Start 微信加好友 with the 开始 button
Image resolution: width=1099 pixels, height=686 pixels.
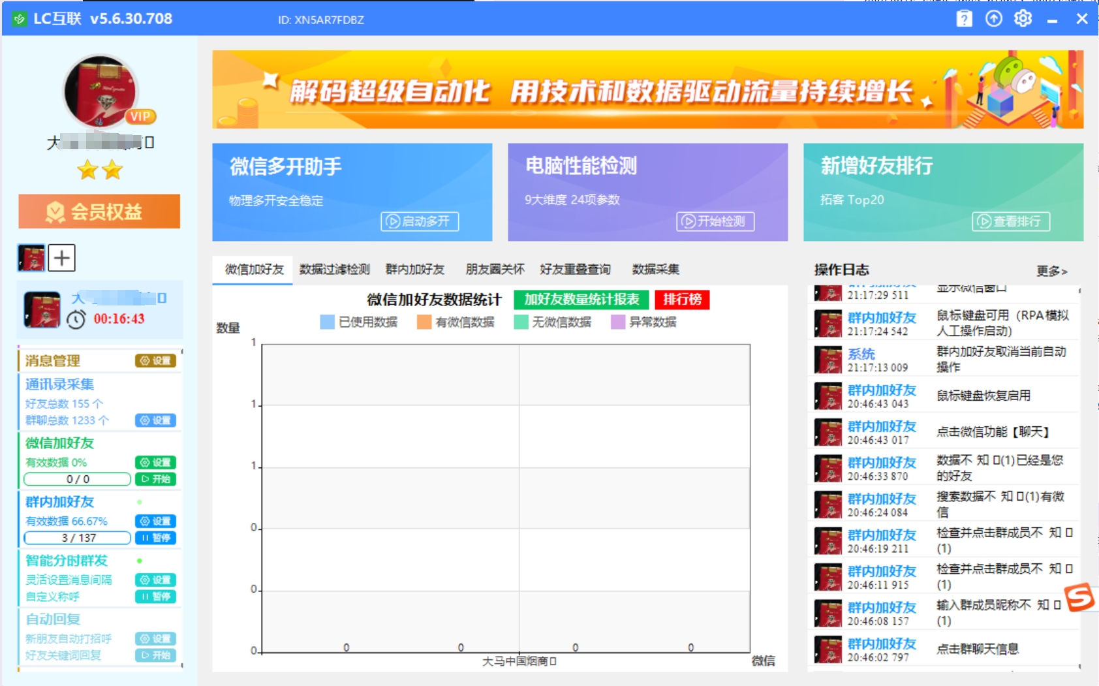pos(155,479)
